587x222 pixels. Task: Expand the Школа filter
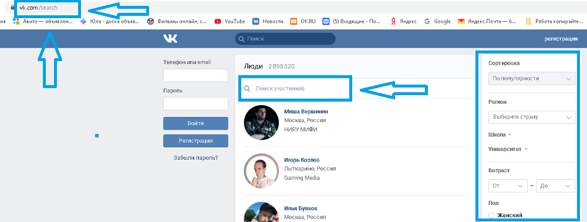(500, 134)
